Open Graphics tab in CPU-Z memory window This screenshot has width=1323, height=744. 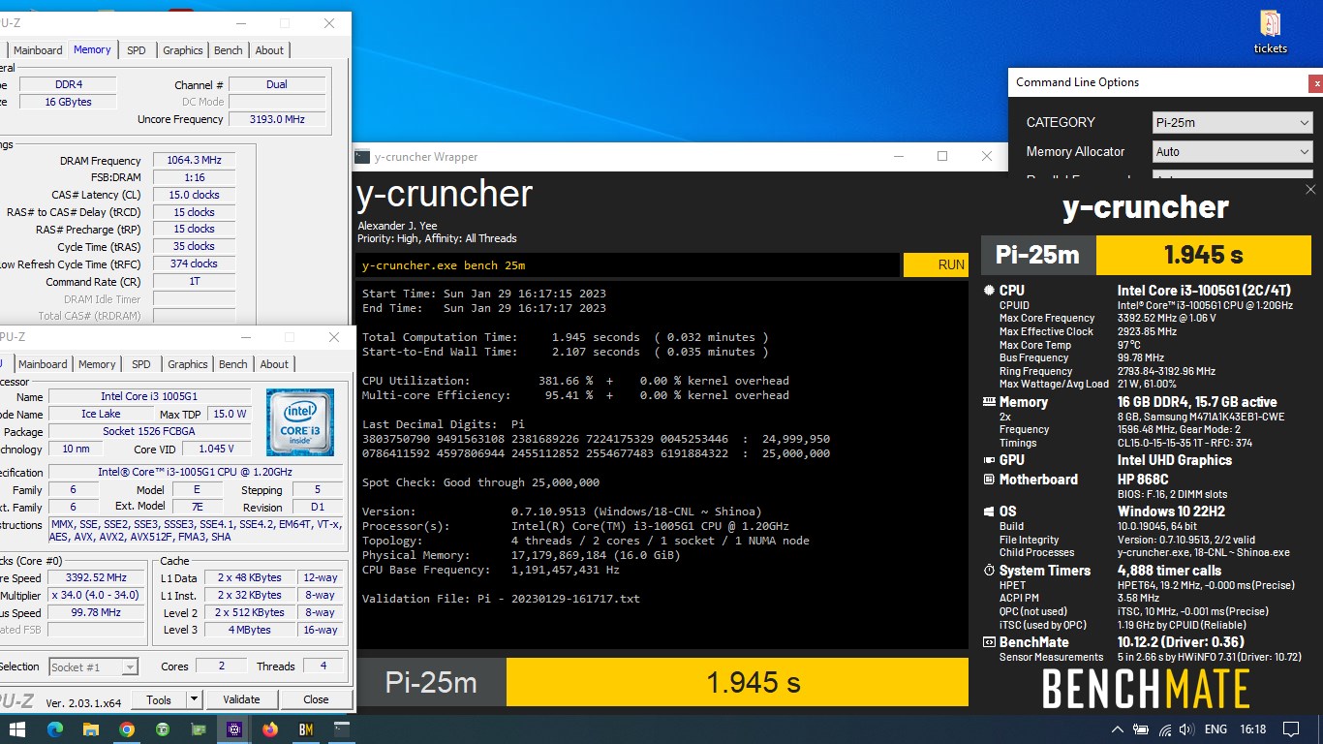(182, 50)
